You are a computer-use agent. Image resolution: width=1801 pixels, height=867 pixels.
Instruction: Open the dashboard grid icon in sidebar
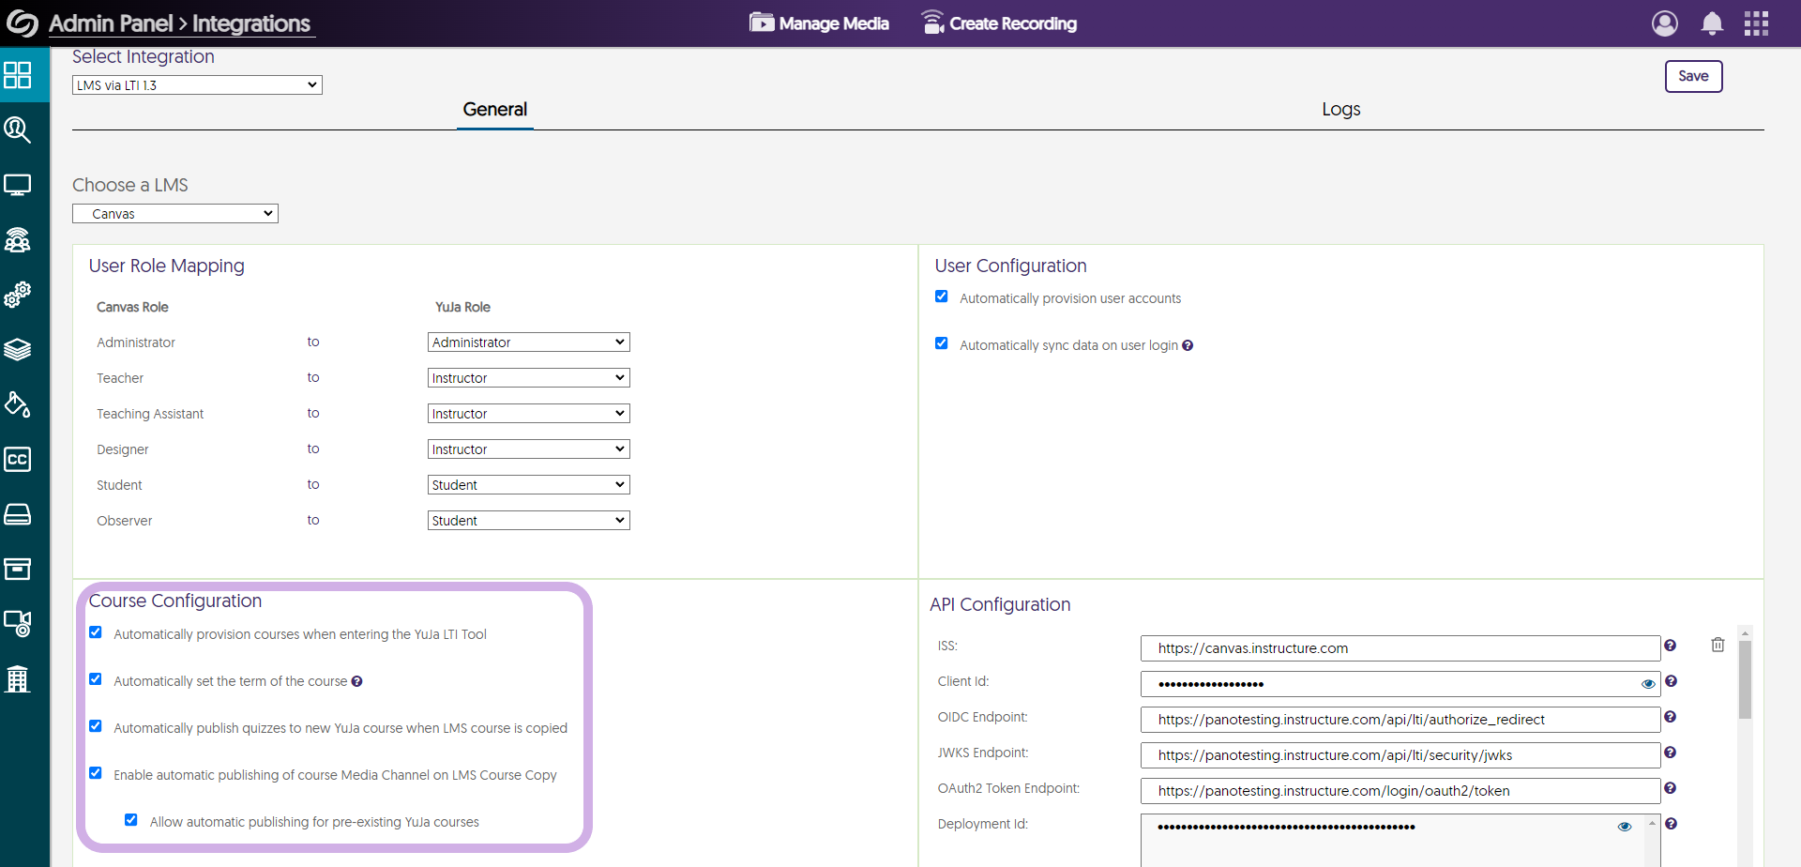pos(18,75)
